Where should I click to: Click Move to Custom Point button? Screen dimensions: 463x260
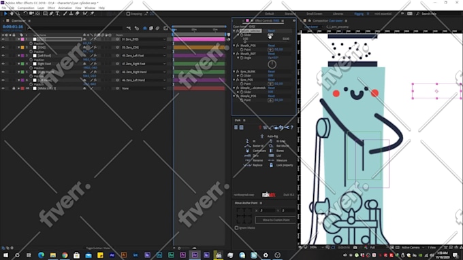276,220
